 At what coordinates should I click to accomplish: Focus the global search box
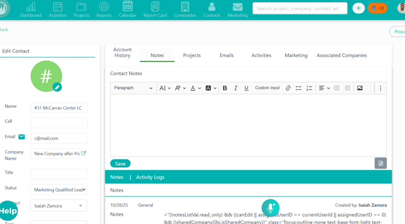(x=300, y=8)
